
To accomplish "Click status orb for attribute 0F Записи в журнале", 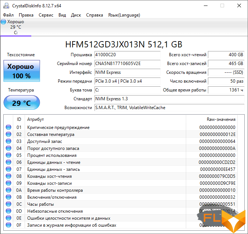I will click(x=8, y=225).
